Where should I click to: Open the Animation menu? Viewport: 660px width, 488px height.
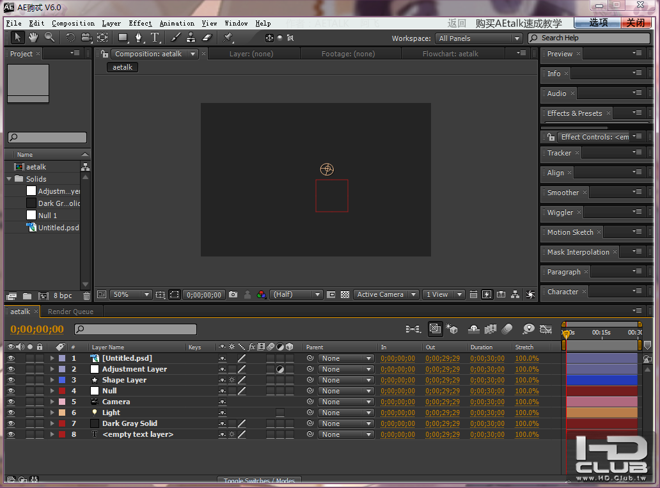tap(177, 23)
